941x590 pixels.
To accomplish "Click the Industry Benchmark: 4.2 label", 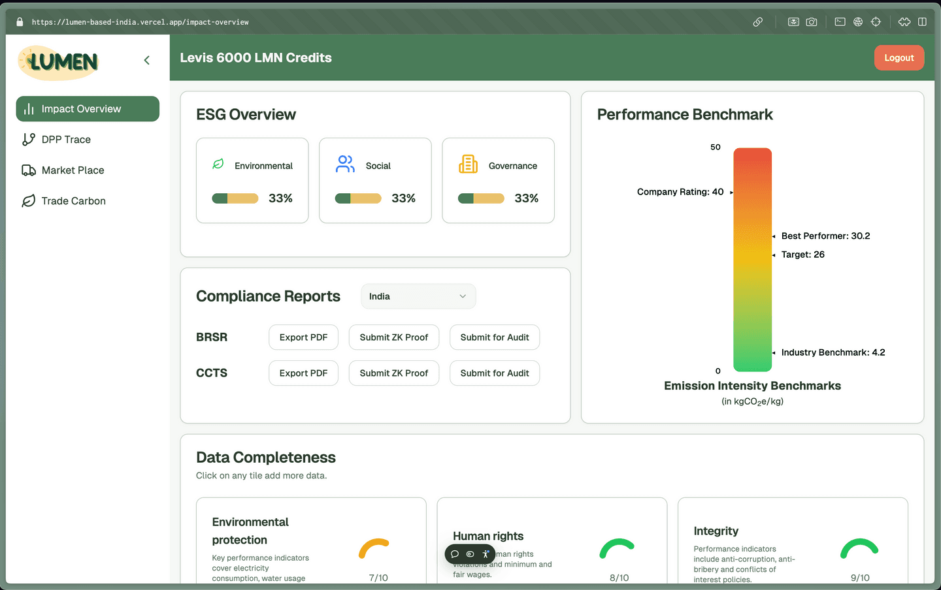I will point(833,352).
